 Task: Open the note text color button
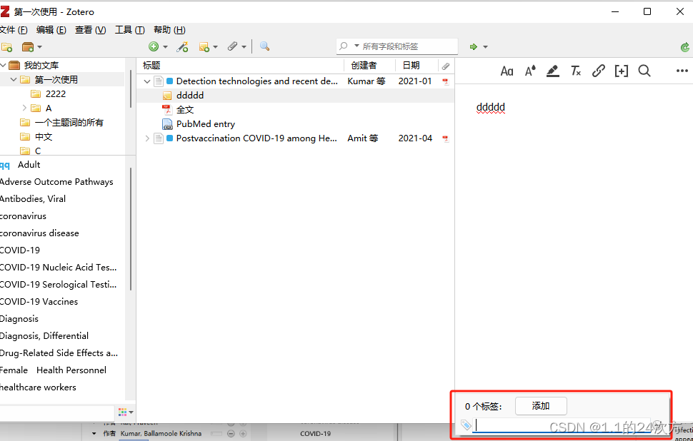pos(530,71)
